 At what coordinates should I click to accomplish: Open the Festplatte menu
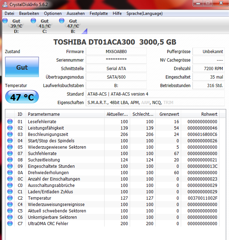99,13
